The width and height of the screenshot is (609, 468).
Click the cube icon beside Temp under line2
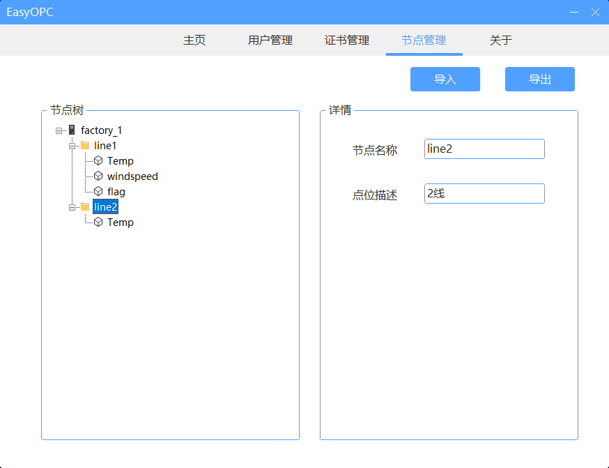tap(98, 222)
